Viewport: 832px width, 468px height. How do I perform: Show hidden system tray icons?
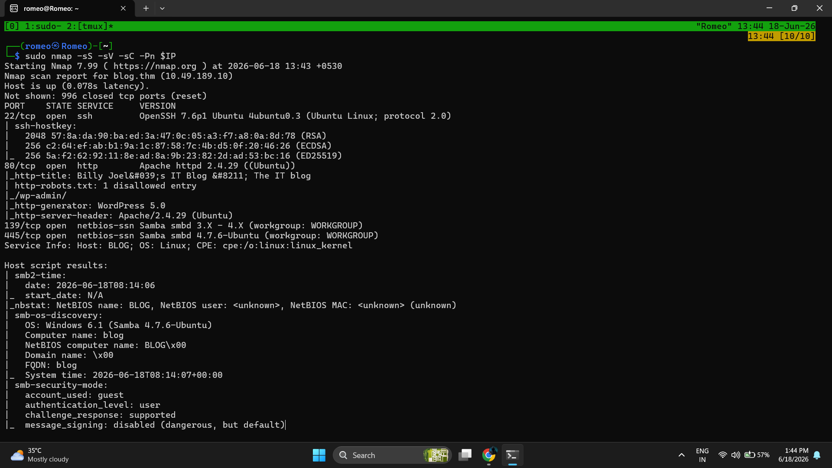click(681, 455)
